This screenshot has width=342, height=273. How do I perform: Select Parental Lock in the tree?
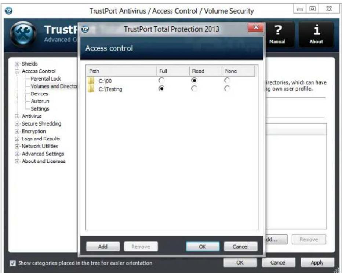46,79
